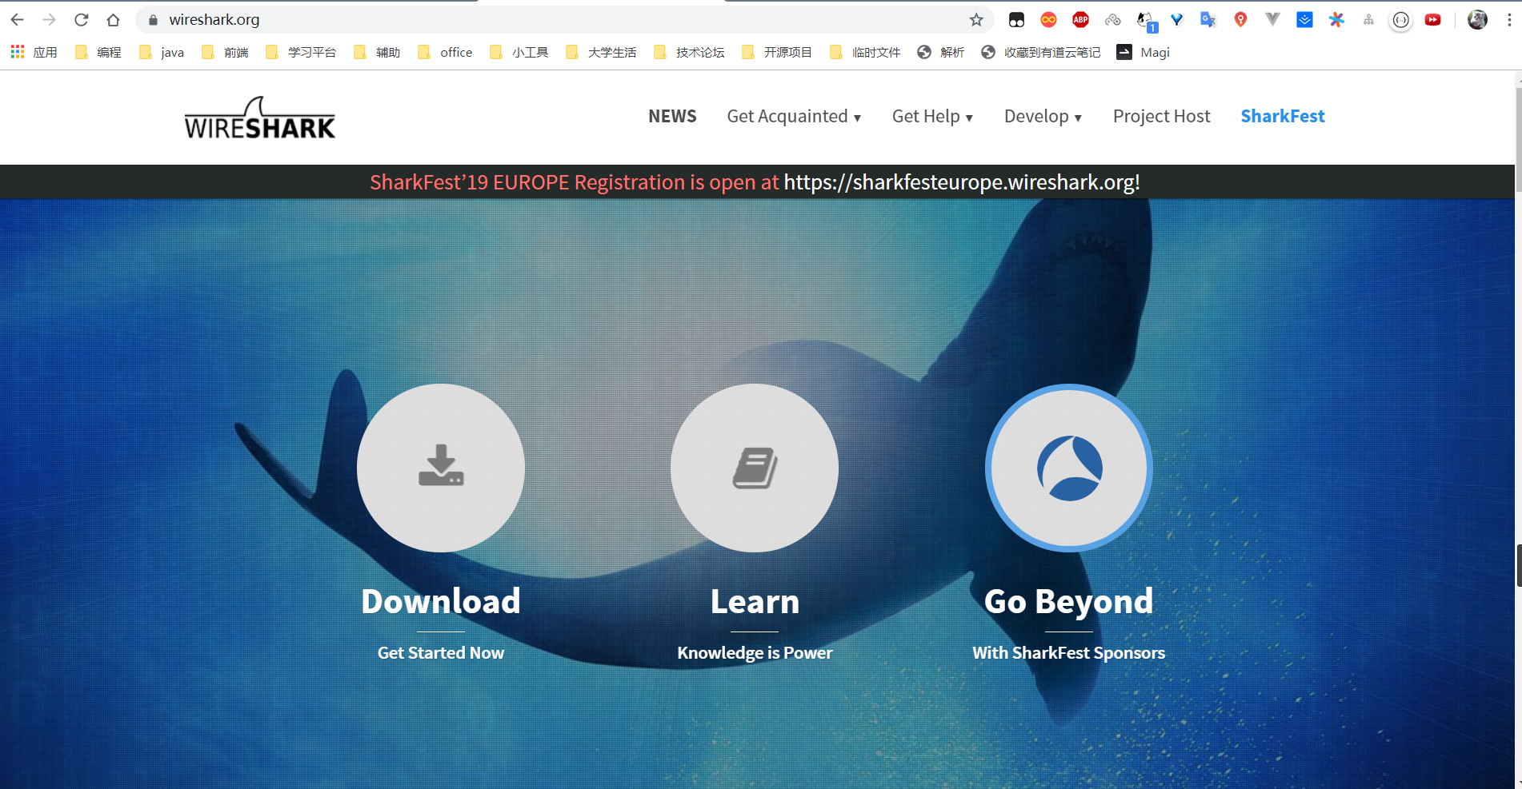Open the Chrome profile avatar
This screenshot has height=789, width=1522.
pos(1477,20)
